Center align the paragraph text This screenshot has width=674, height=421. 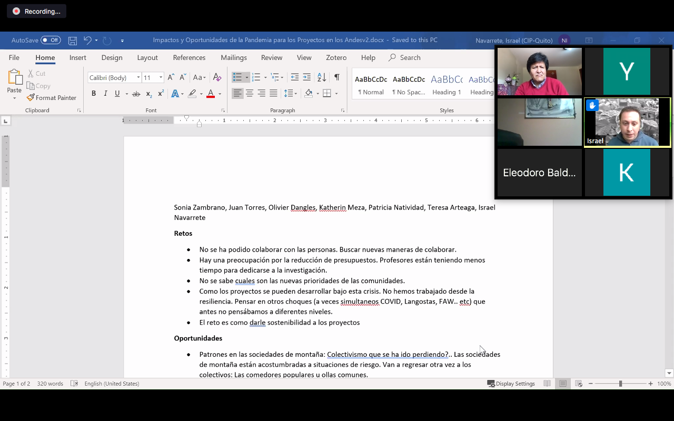(250, 94)
